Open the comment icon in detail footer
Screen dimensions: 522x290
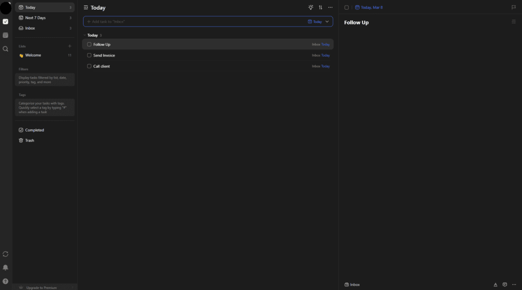505,285
